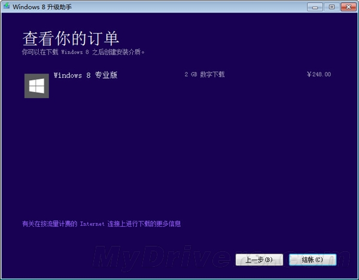Viewport: 359px width, 280px height.
Task: Go back with the 上一步(B) button
Action: coord(258,260)
